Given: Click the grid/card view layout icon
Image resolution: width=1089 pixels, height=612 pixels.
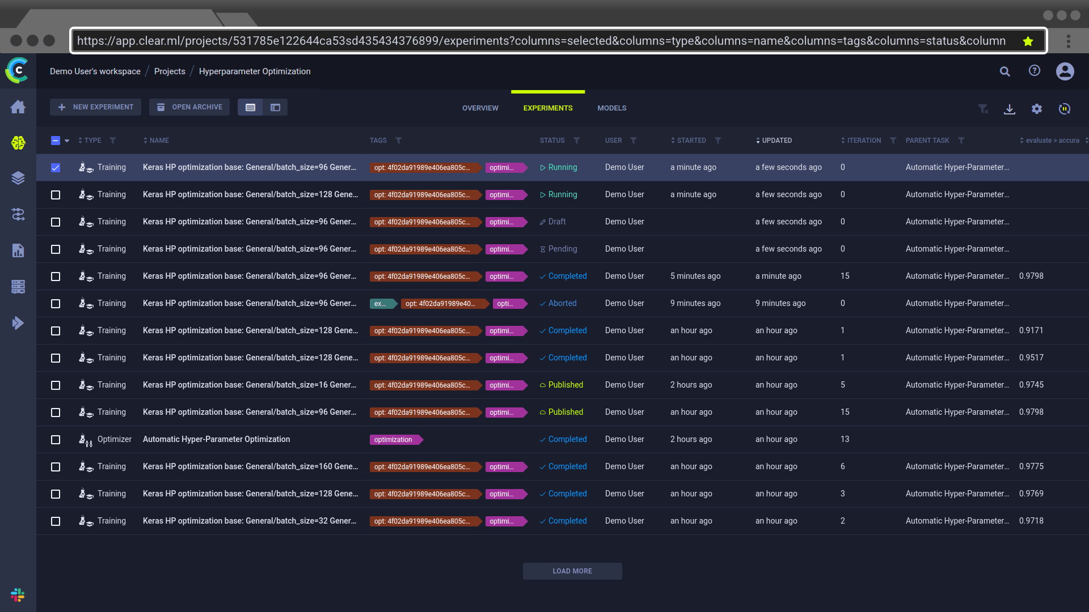Looking at the screenshot, I should click(275, 107).
